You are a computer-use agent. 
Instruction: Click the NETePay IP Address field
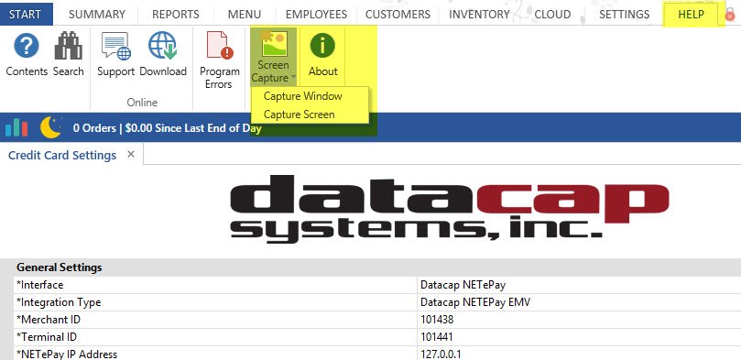coord(579,354)
